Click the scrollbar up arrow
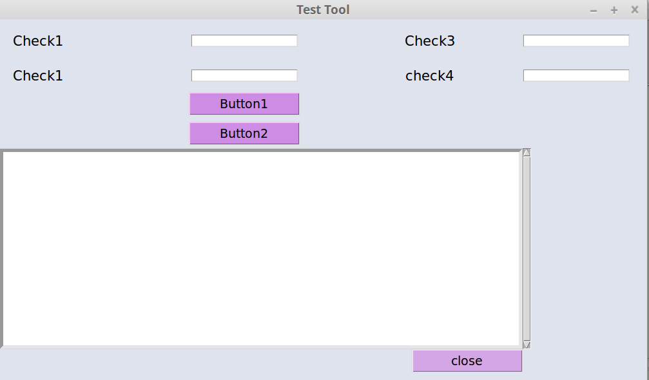 [x=526, y=152]
